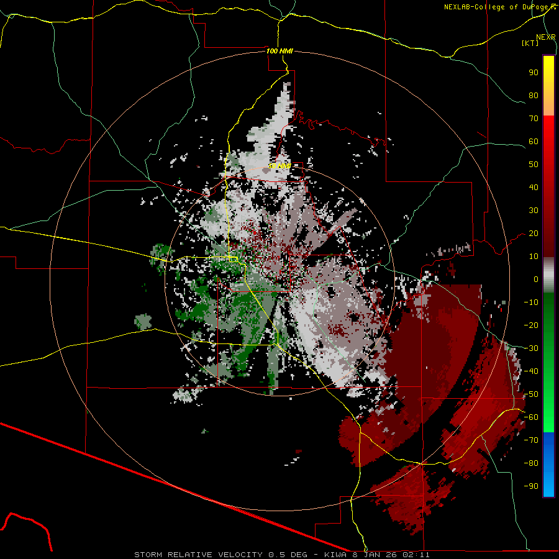Click the -20 value on the velocity legend
The image size is (559, 559).
(531, 325)
